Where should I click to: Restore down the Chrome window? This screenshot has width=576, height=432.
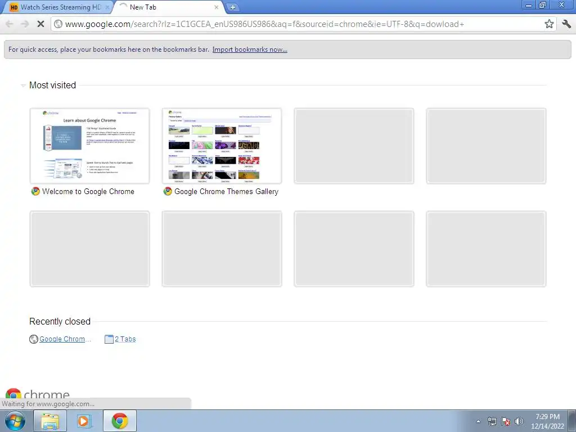coord(542,4)
